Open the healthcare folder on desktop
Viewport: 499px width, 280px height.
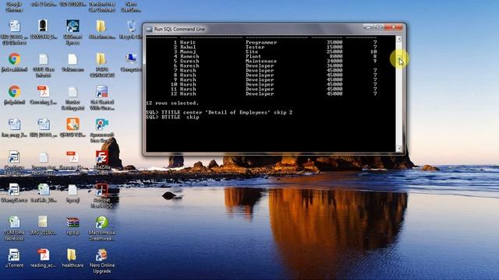73,257
